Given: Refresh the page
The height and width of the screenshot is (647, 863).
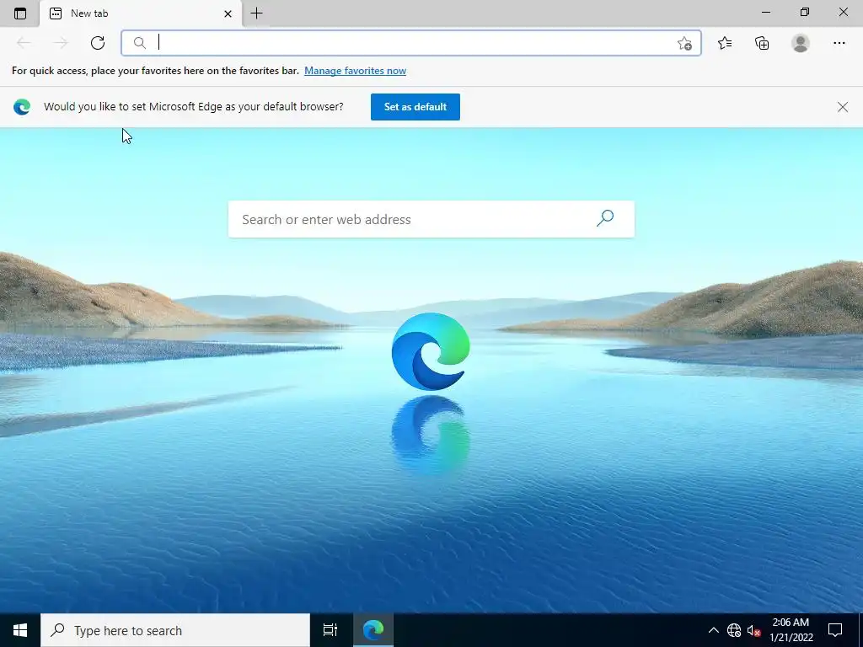Looking at the screenshot, I should (98, 43).
